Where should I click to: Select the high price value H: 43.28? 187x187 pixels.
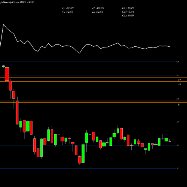click(98, 8)
